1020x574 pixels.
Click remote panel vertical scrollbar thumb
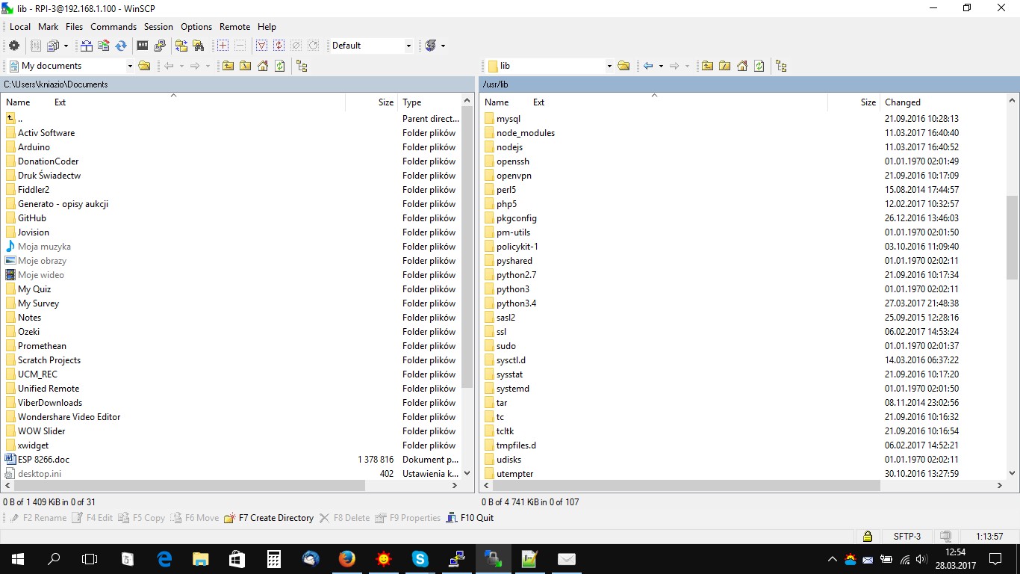tap(1013, 237)
